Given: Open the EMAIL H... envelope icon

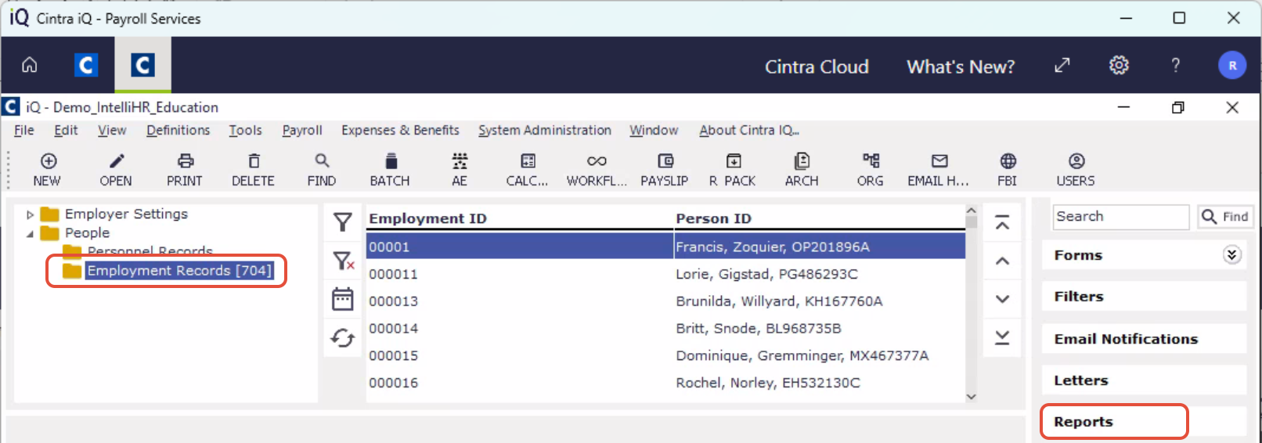Looking at the screenshot, I should pyautogui.click(x=939, y=161).
